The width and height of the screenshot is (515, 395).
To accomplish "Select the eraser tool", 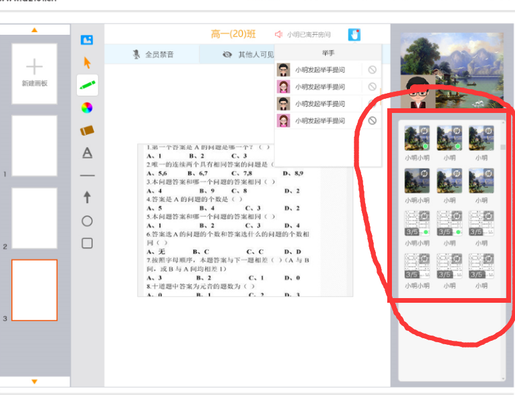I will 87,130.
